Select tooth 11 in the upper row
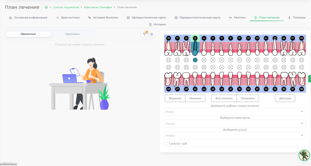 (231, 46)
